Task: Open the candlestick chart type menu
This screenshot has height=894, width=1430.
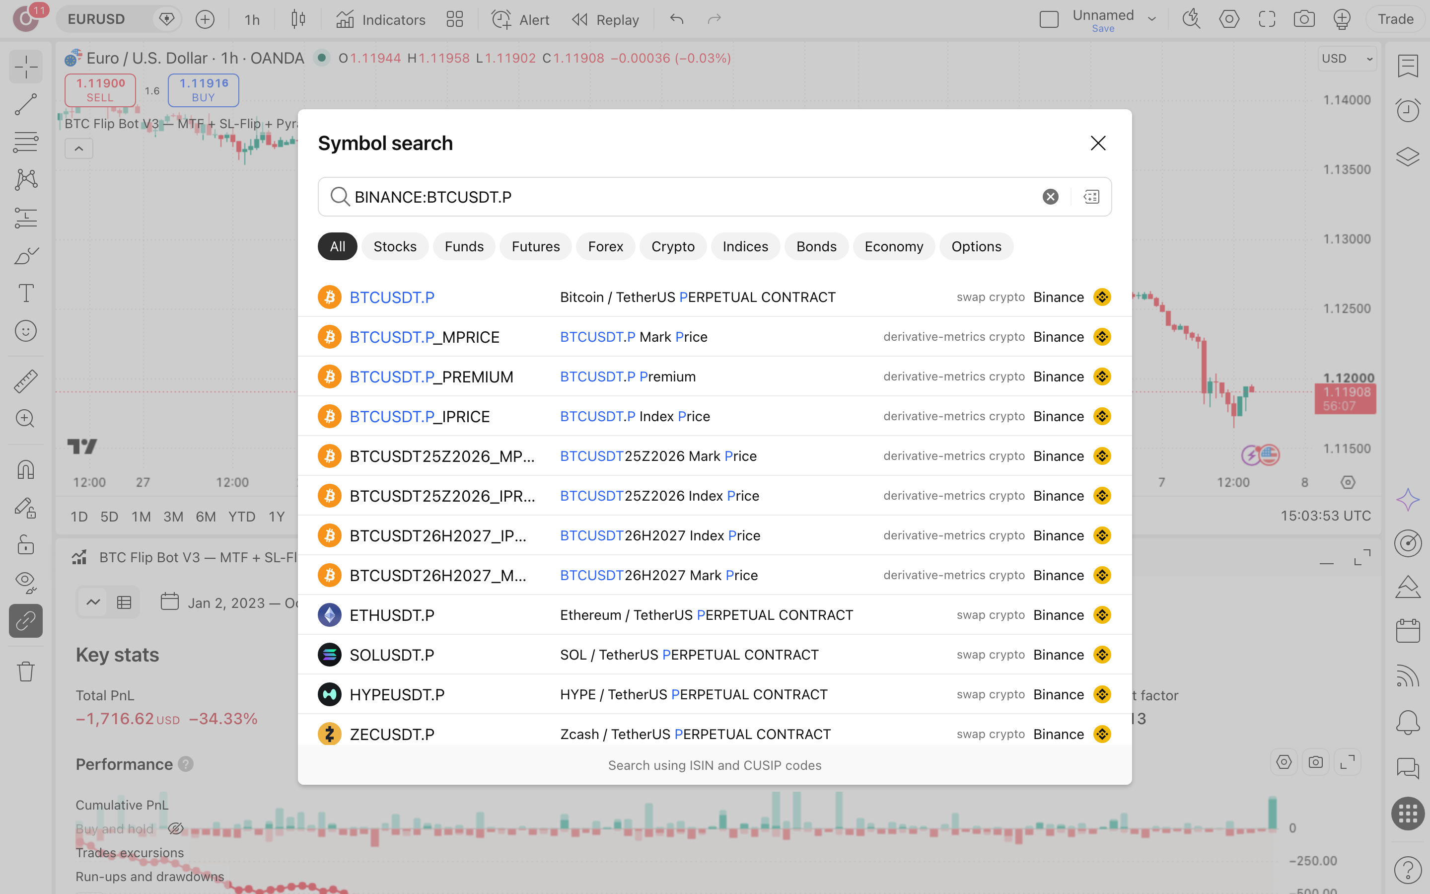Action: (x=298, y=19)
